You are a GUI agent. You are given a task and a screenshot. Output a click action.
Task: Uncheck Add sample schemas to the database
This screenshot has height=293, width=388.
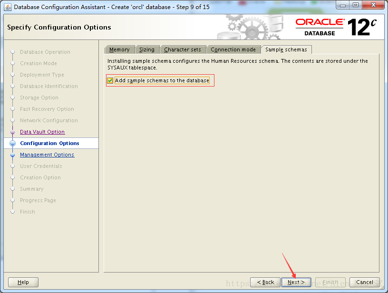pos(110,81)
